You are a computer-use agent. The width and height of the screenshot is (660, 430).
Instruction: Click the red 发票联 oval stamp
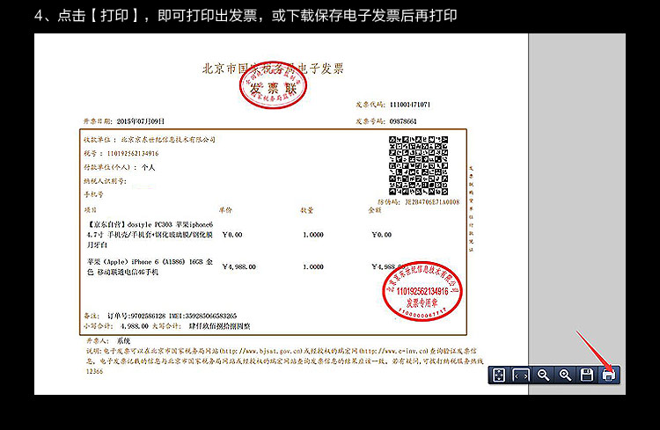[x=273, y=85]
